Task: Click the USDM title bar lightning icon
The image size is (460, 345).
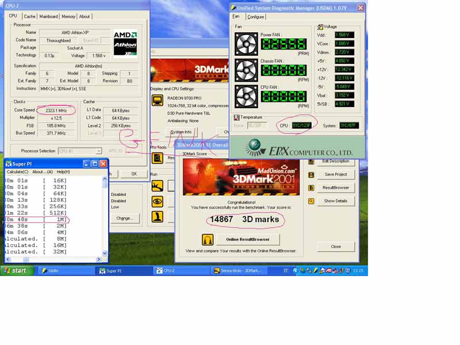Action: click(234, 7)
